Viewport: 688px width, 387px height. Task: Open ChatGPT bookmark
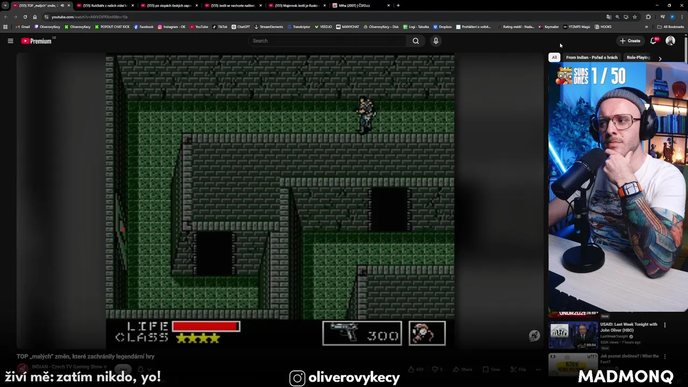point(241,27)
